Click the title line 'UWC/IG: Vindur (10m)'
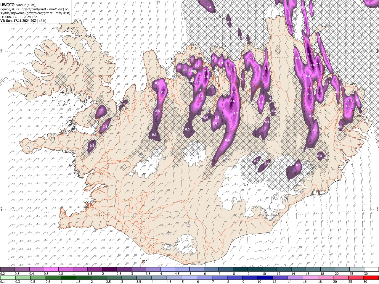Screen dimensions: 379x284 click(18, 5)
